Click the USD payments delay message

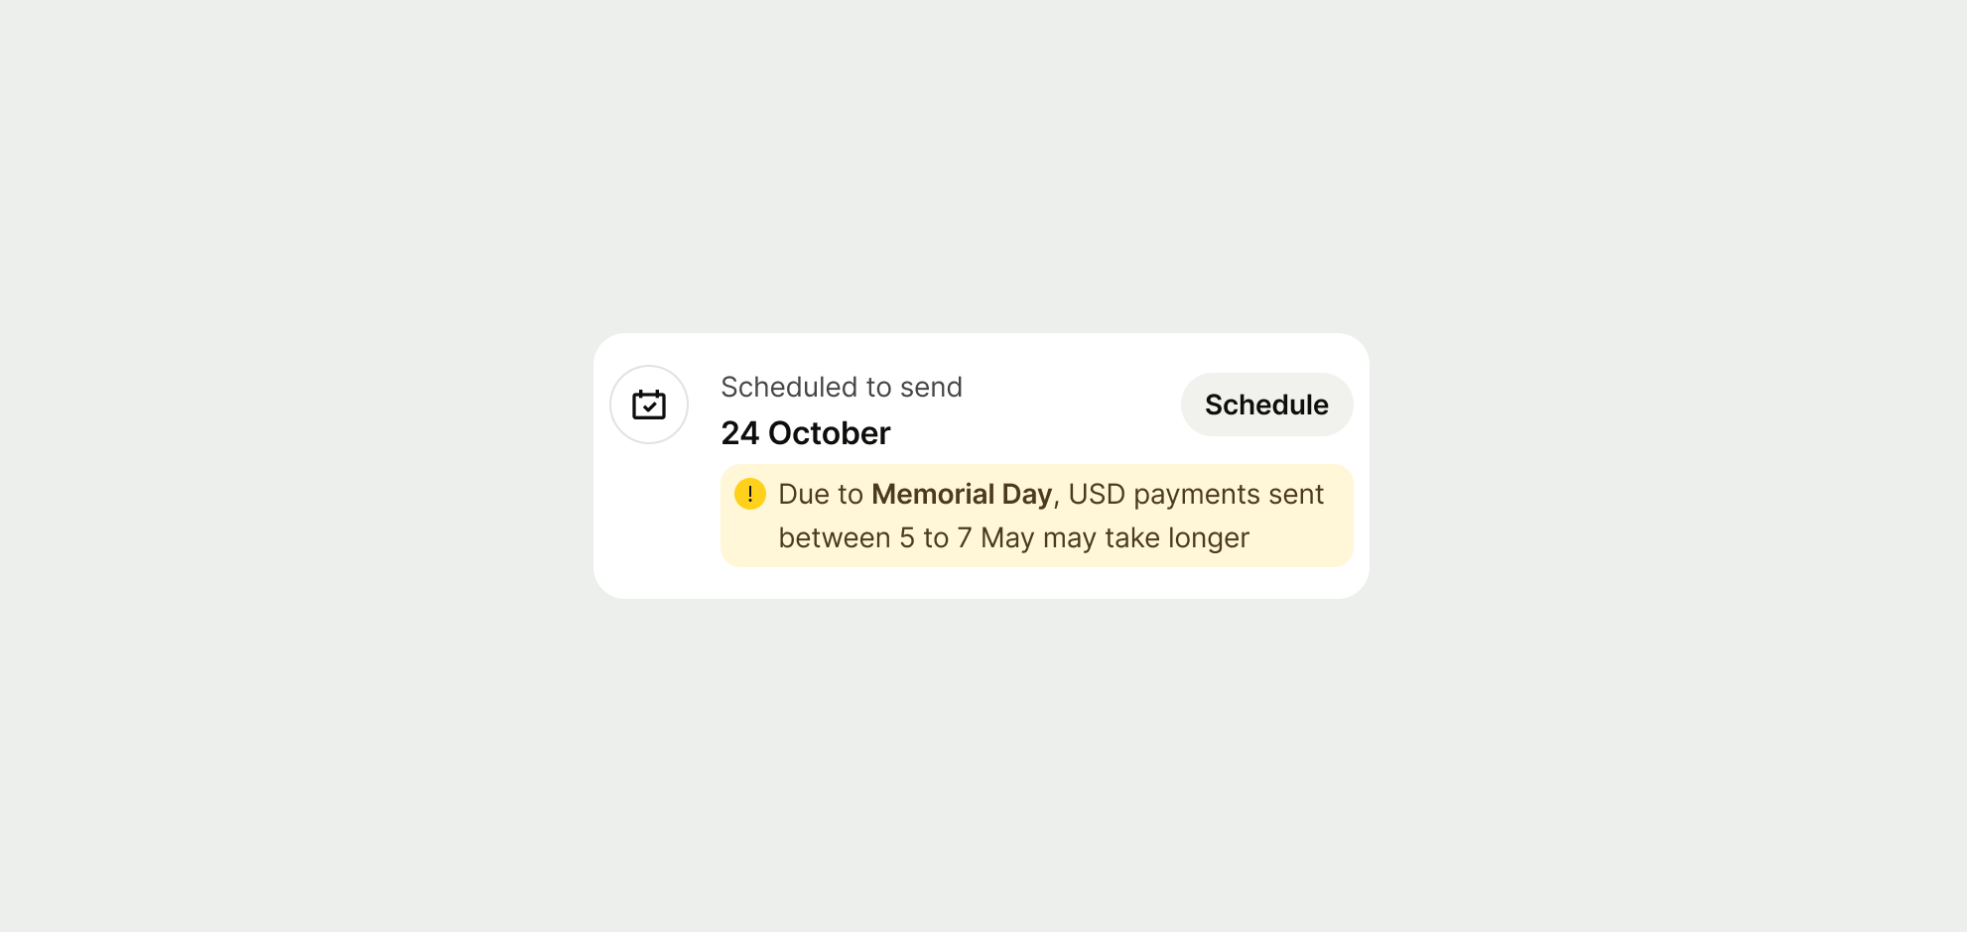1051,515
